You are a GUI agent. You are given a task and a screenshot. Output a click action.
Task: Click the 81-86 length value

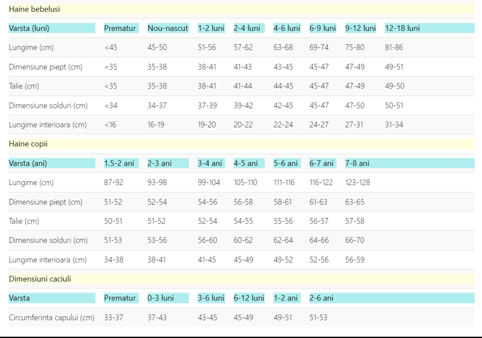tap(394, 47)
